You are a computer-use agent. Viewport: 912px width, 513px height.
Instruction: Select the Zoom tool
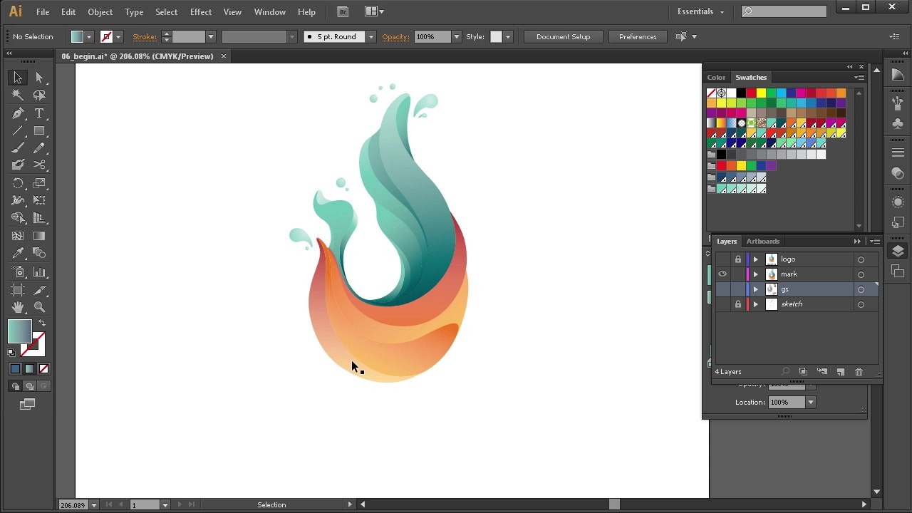[x=39, y=307]
